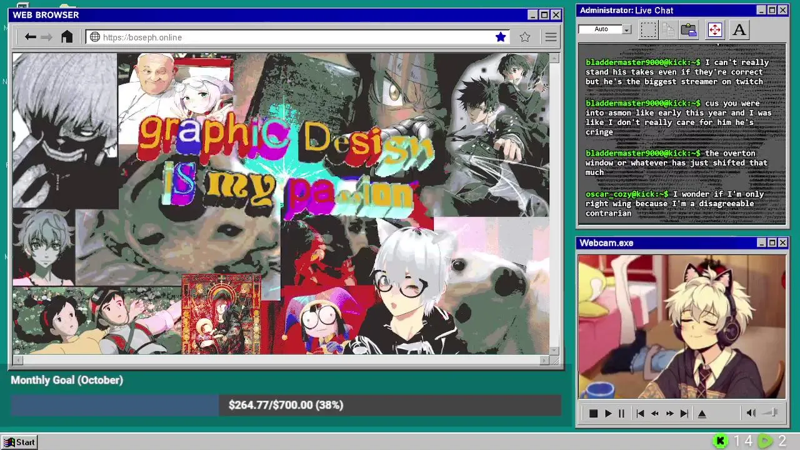The width and height of the screenshot is (800, 450).
Task: Click the horizontal scrollbar left arrow
Action: coord(18,360)
